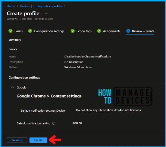Go back with the Previous button
The image size is (166, 147).
[17, 140]
